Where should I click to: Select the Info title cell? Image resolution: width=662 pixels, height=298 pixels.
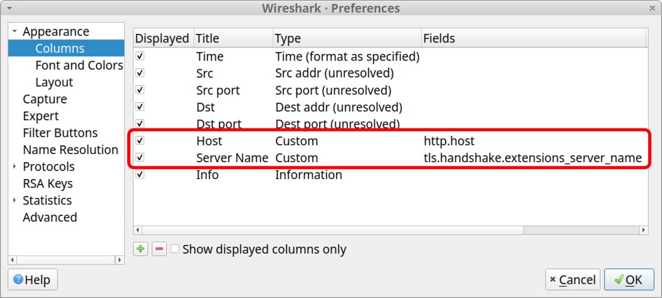pos(208,174)
